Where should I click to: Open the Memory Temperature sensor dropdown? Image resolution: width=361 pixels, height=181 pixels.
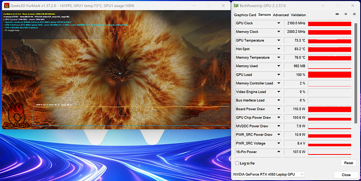click(x=278, y=58)
